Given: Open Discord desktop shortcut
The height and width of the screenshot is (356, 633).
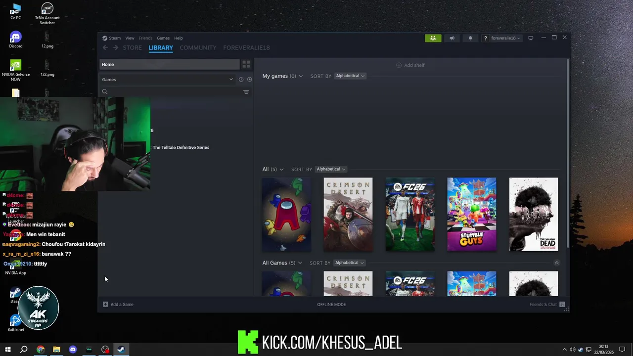Looking at the screenshot, I should (16, 40).
